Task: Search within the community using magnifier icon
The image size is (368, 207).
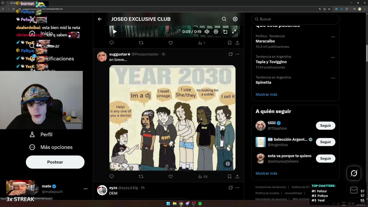Action: pos(224,19)
